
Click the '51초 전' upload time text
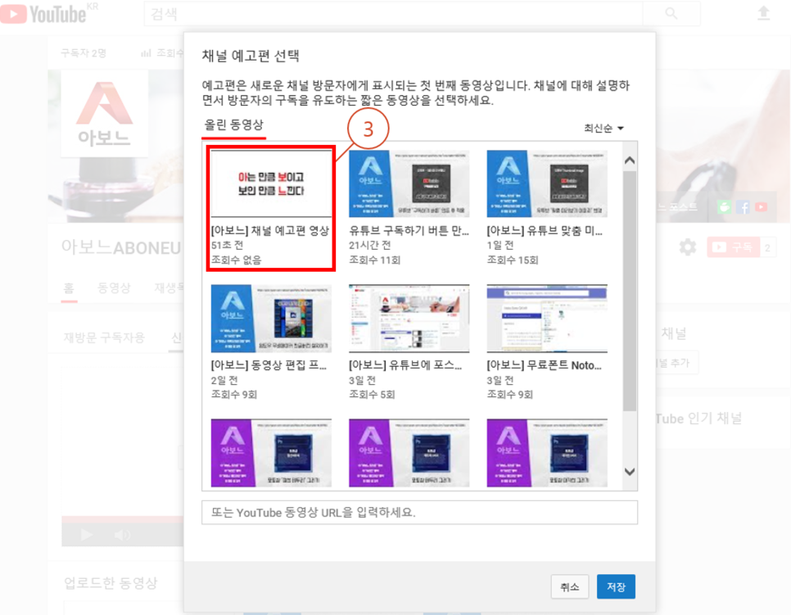coord(227,245)
